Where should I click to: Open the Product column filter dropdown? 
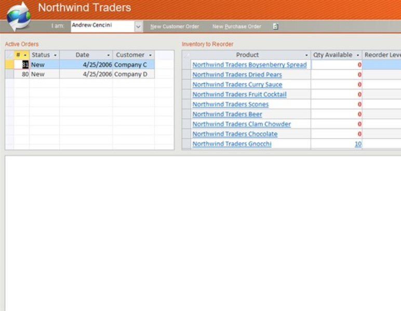306,55
